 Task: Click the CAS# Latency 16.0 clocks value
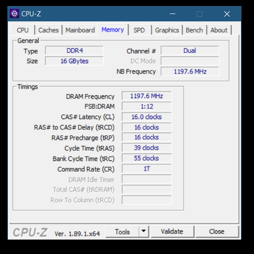pos(147,117)
